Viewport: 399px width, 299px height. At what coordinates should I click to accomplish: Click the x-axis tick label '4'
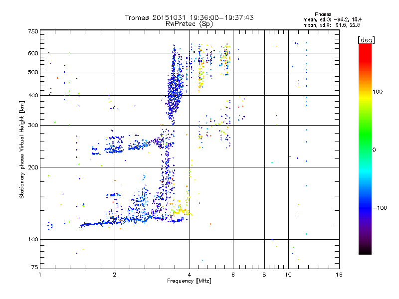click(190, 275)
